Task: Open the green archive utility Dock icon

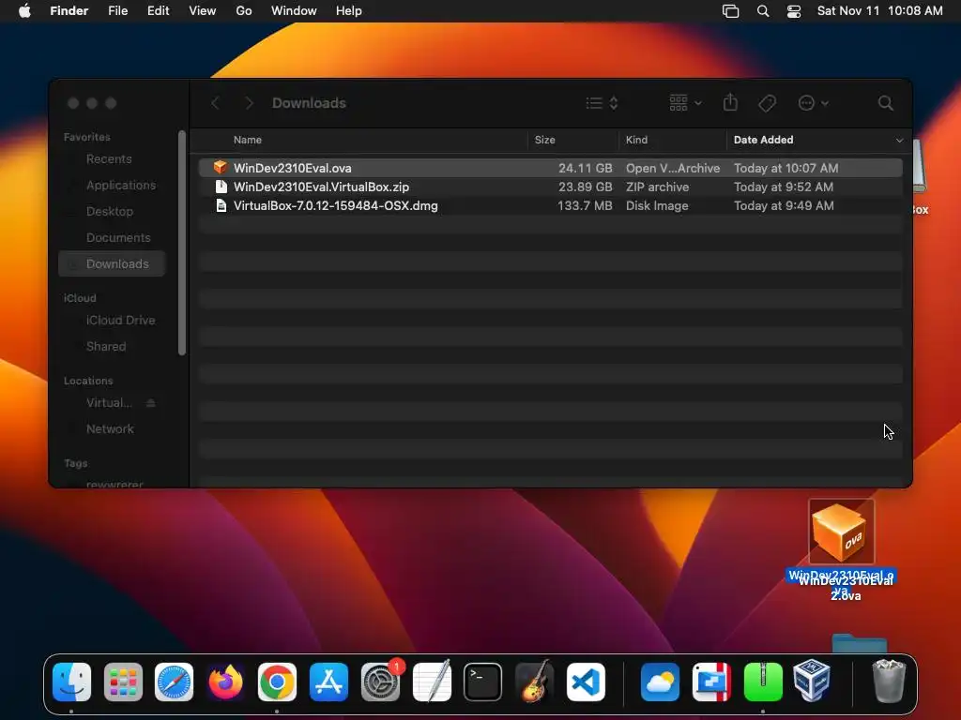Action: 763,682
